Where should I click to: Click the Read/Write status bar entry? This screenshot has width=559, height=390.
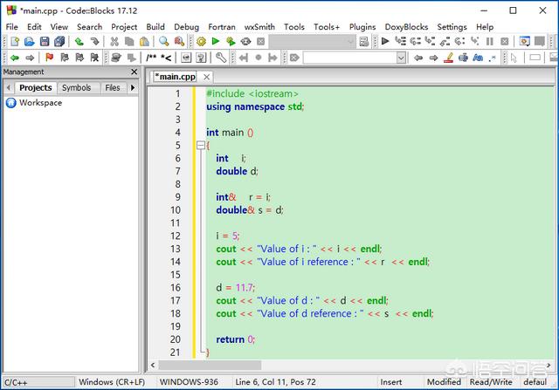[491, 382]
